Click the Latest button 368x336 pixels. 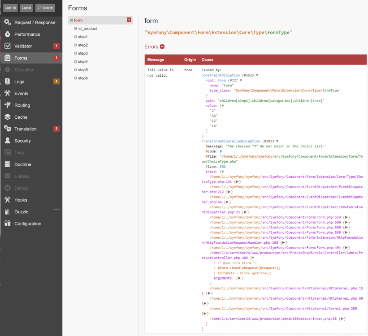pos(26,8)
